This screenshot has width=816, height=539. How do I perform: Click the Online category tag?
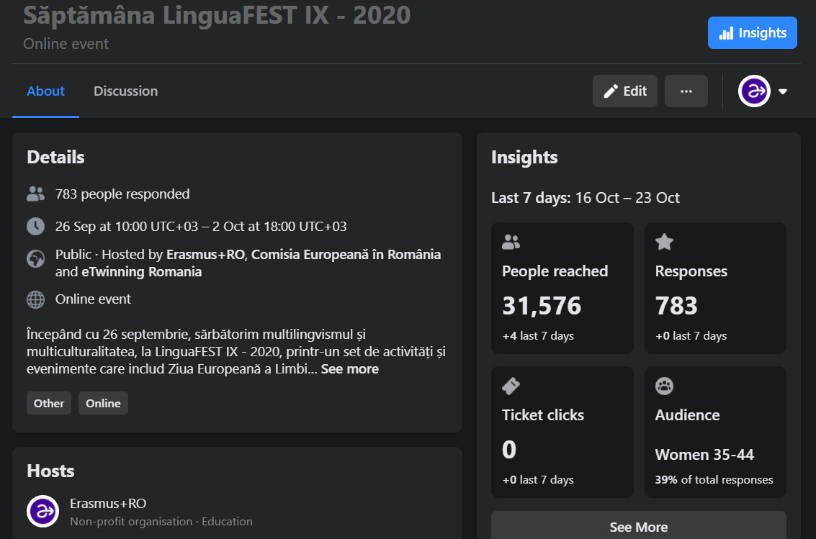coord(103,403)
